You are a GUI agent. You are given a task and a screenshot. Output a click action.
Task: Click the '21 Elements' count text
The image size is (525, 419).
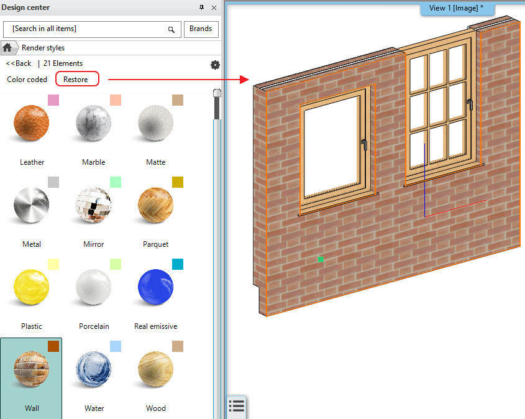click(x=63, y=63)
